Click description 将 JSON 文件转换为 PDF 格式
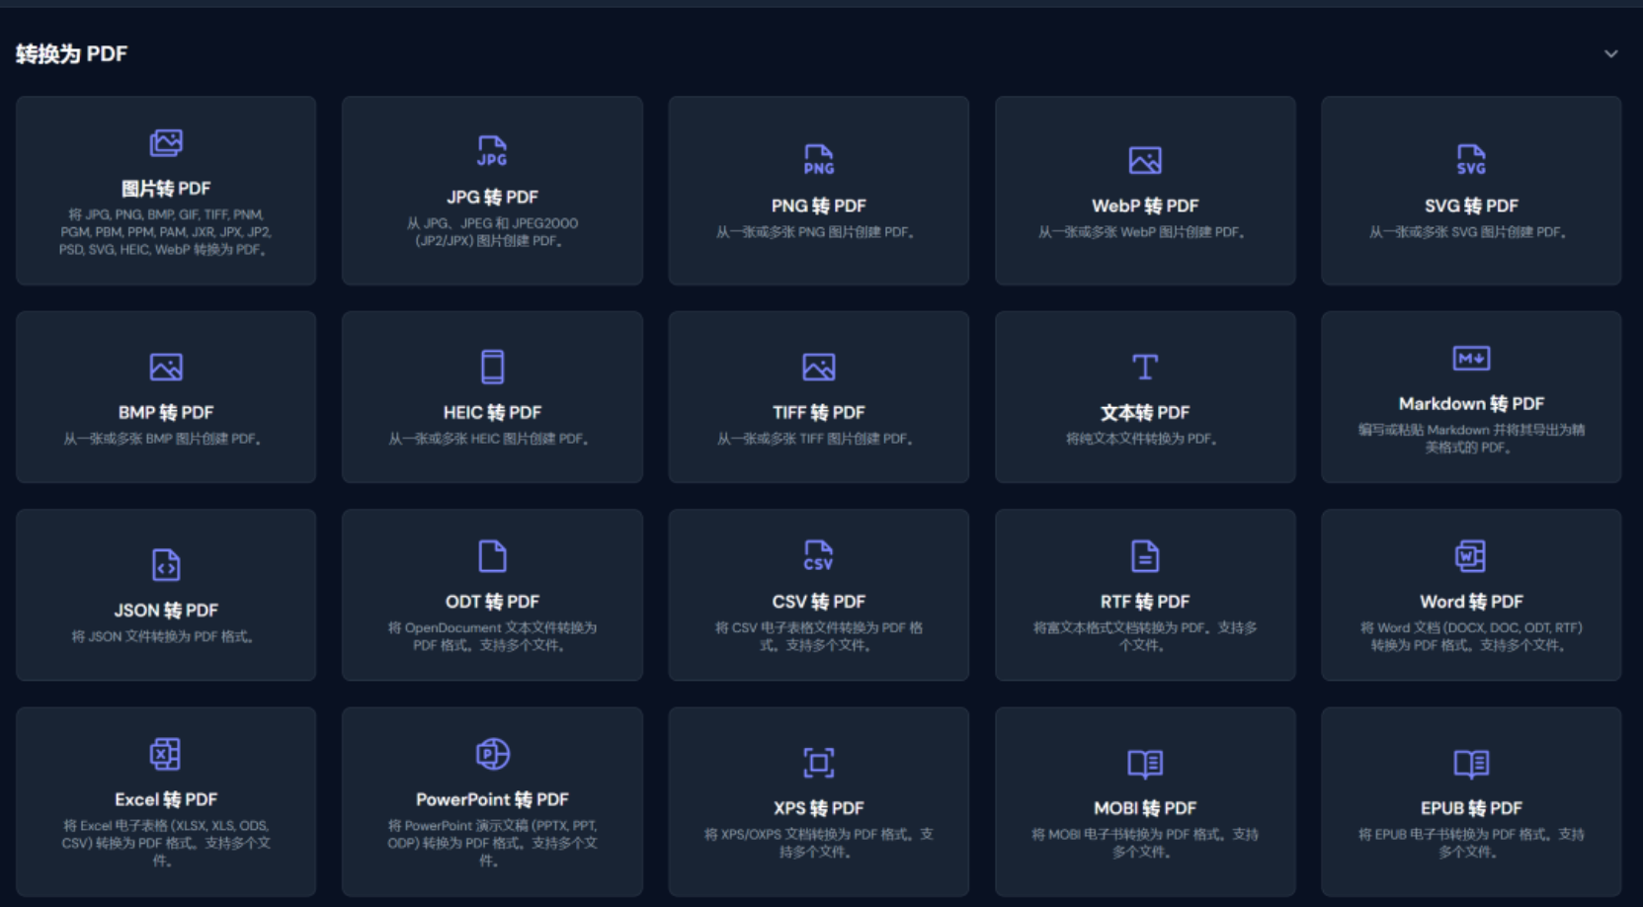The height and width of the screenshot is (907, 1643). tap(166, 636)
